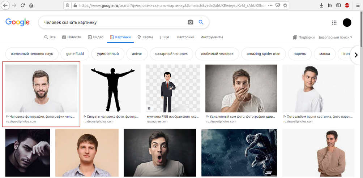Select the amazing spider man chip

(x=264, y=54)
